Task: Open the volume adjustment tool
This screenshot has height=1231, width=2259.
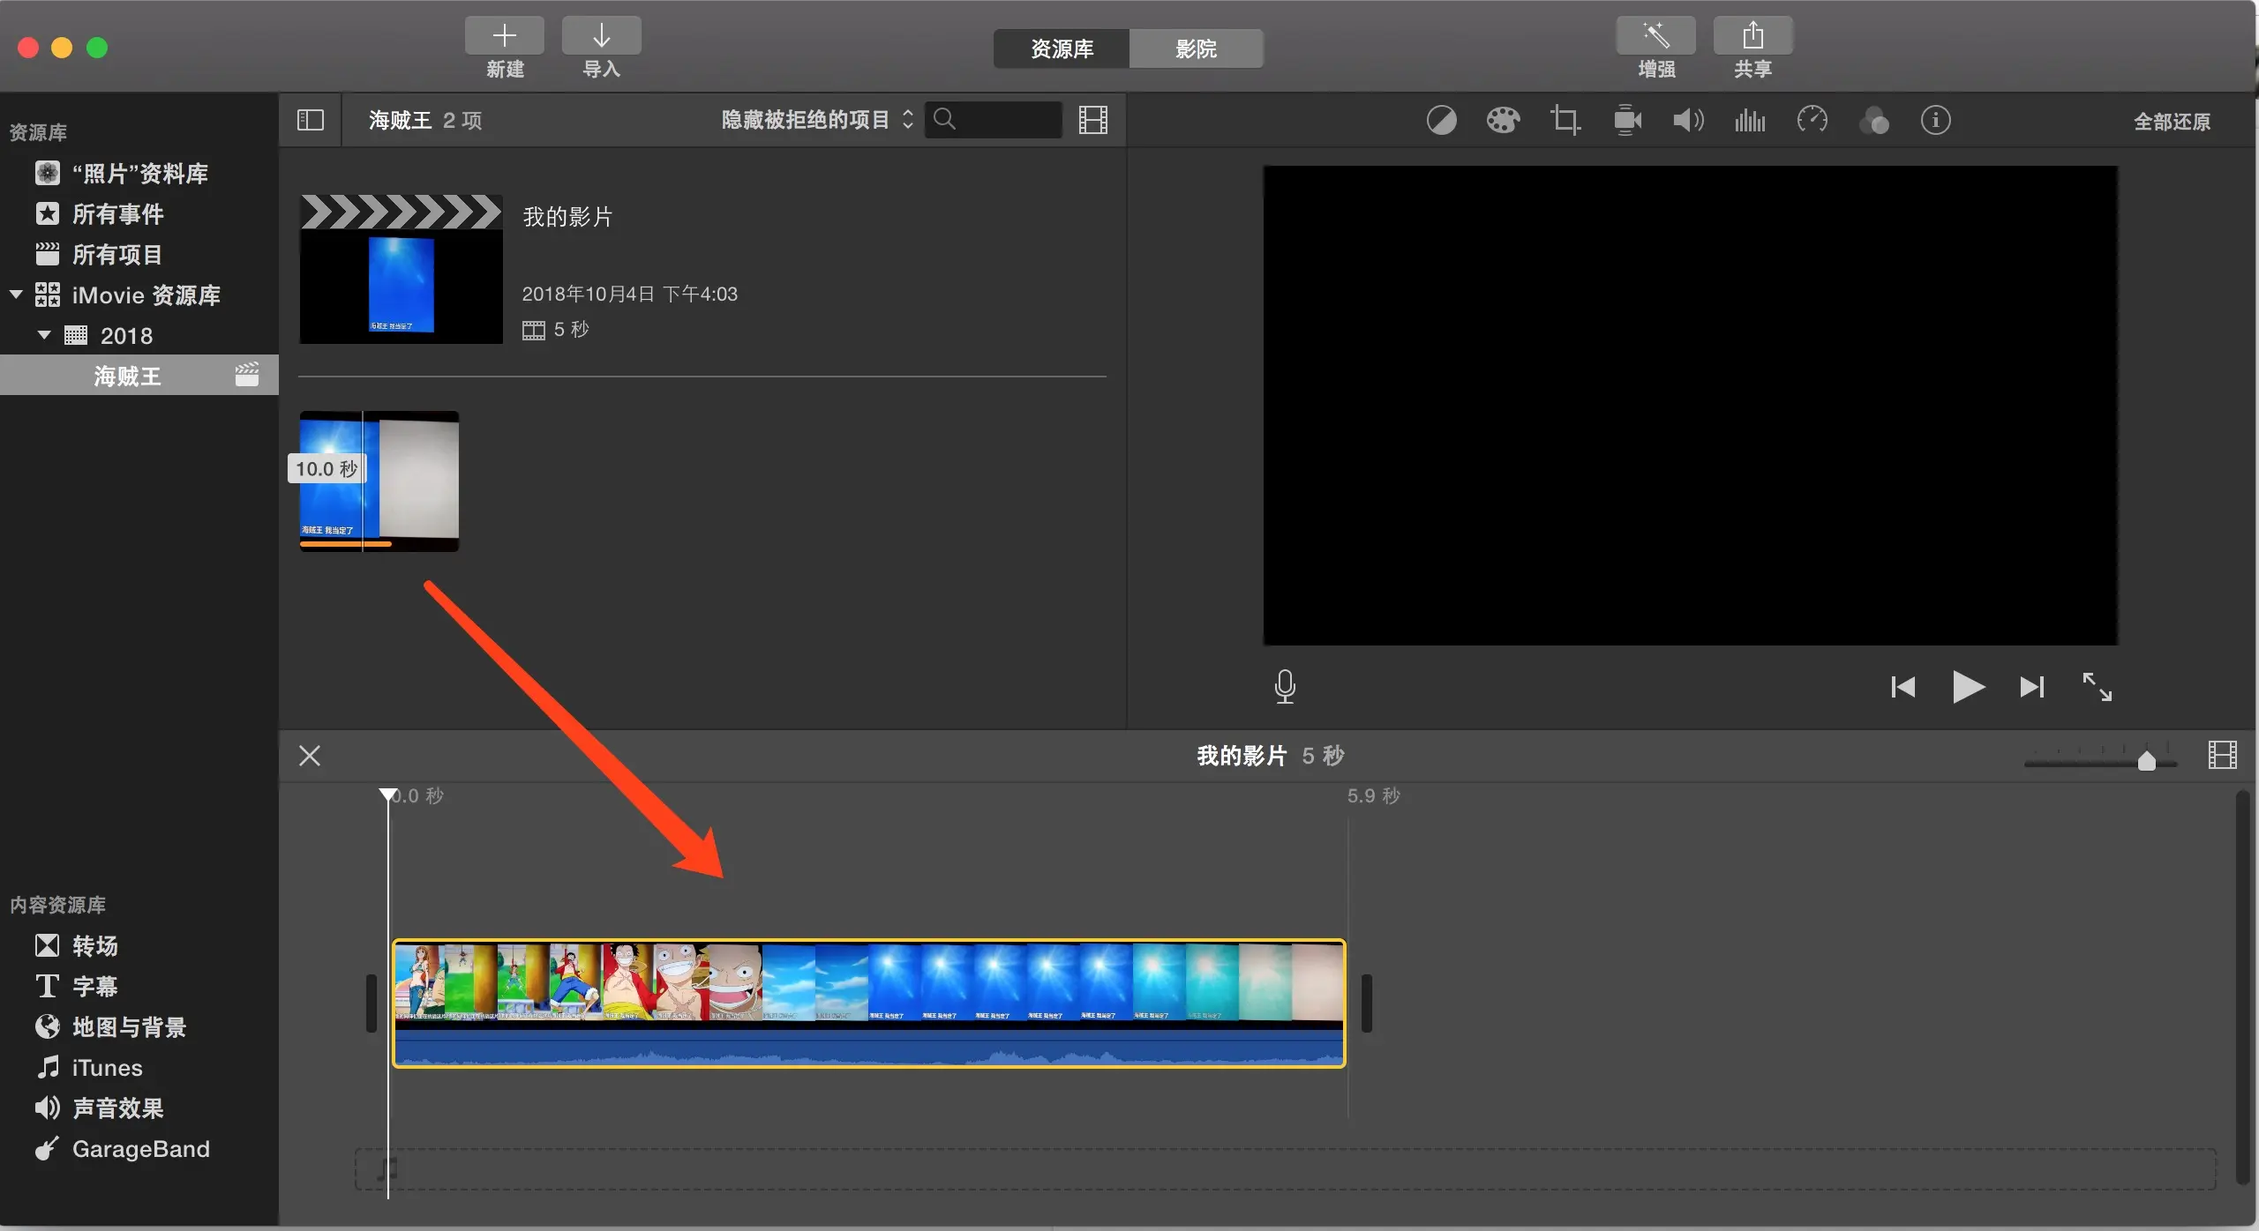Action: point(1688,120)
